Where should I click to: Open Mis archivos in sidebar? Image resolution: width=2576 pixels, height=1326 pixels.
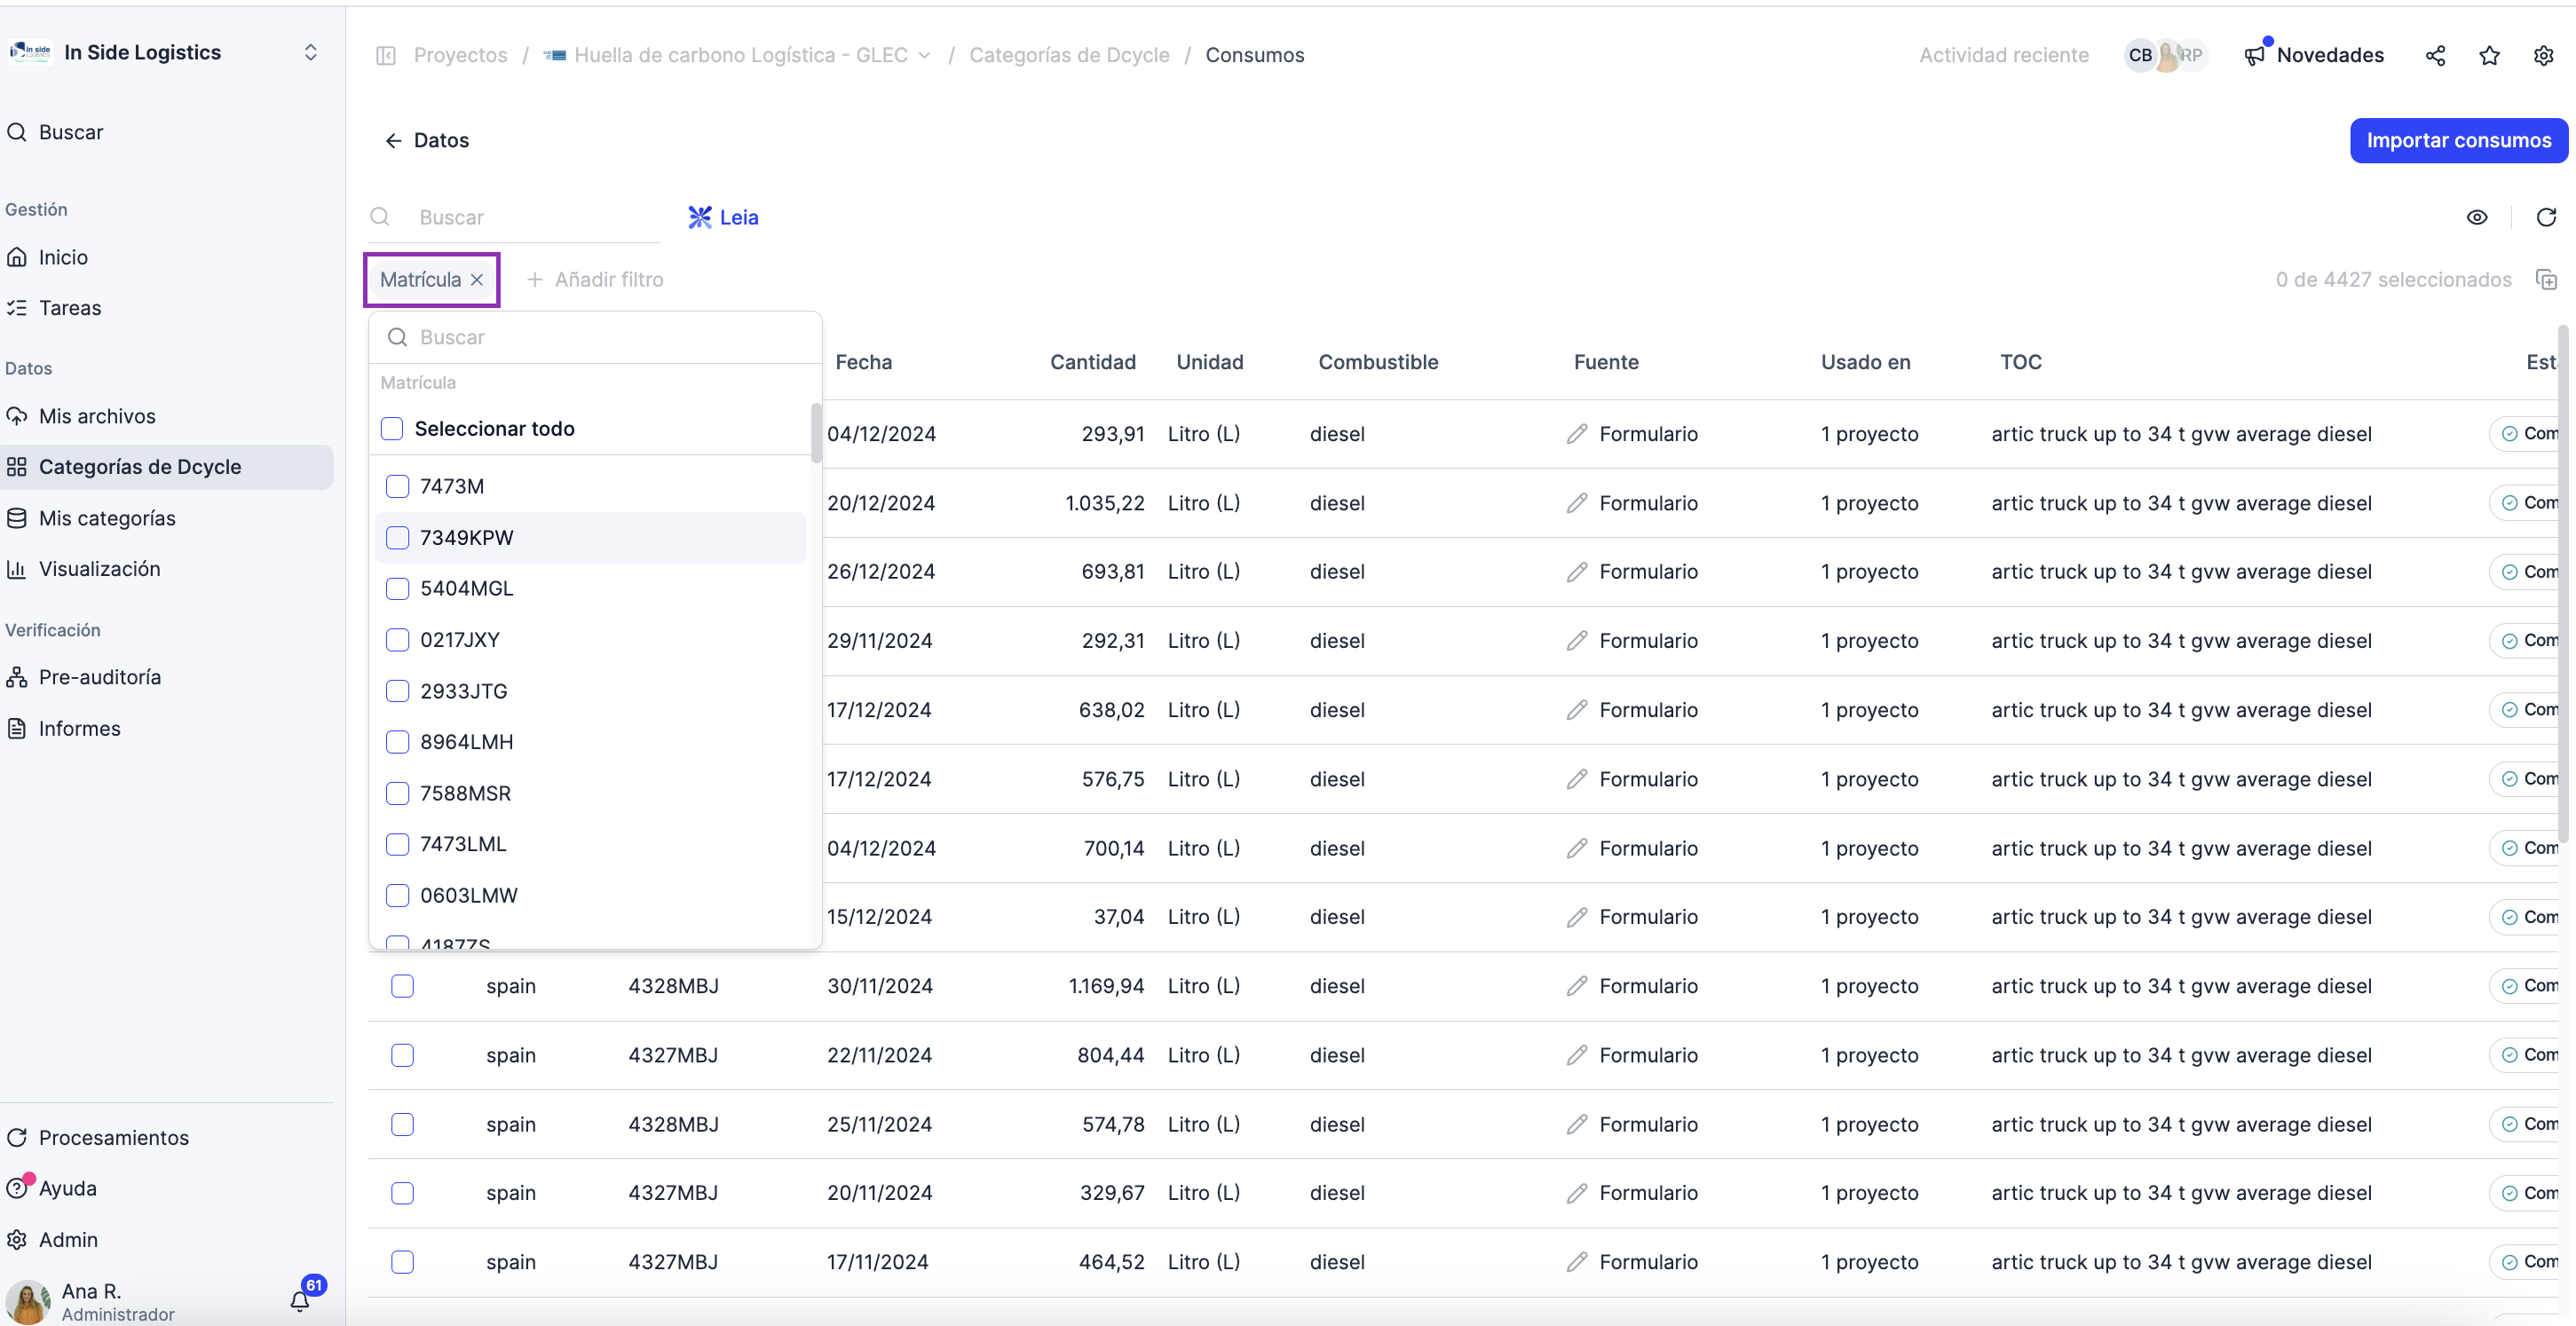pos(97,416)
